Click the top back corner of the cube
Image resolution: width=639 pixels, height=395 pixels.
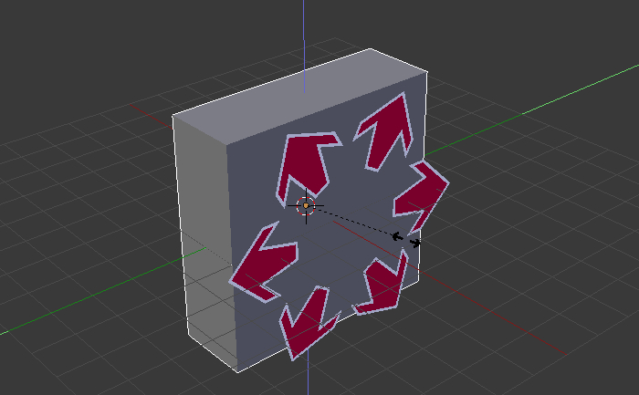[370, 49]
